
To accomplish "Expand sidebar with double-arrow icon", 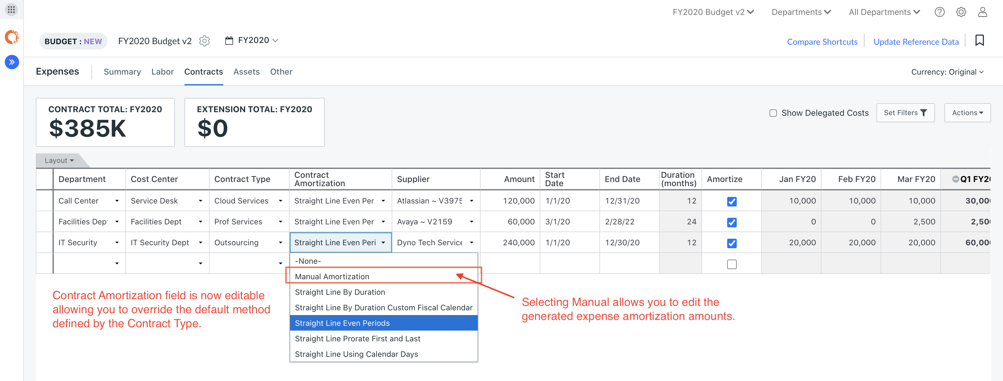I will (12, 62).
